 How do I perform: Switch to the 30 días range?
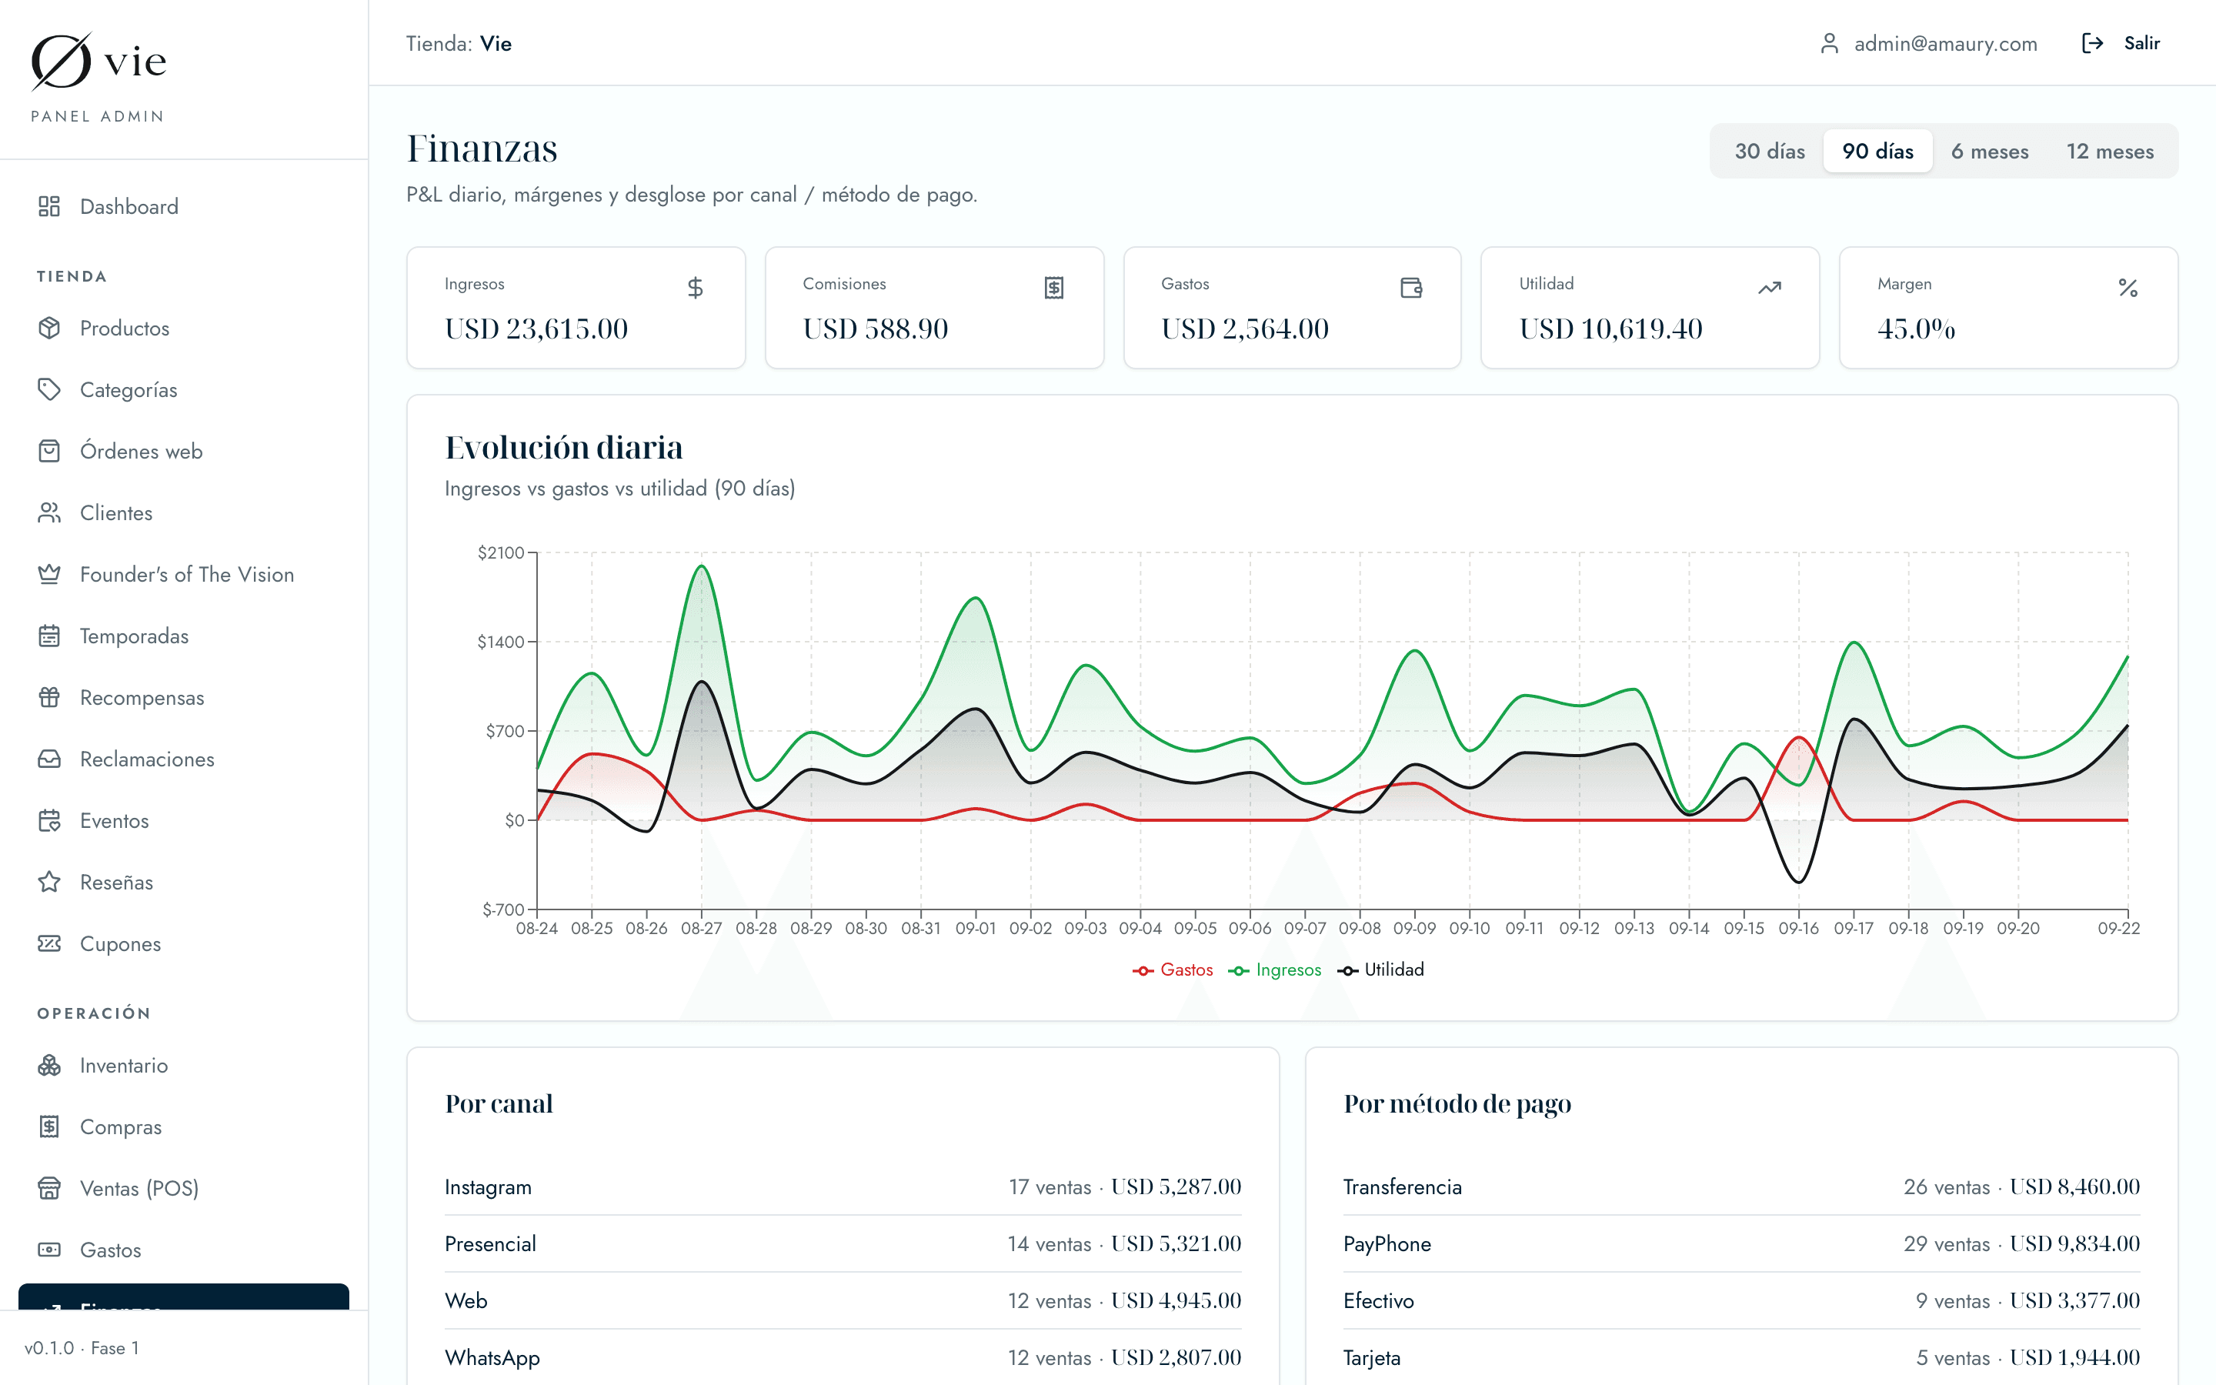[x=1769, y=151]
